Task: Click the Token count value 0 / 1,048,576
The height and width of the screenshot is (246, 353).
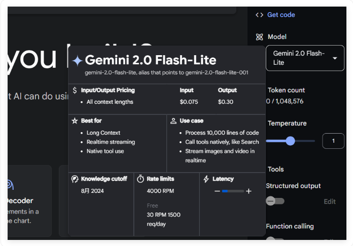Action: click(x=285, y=101)
